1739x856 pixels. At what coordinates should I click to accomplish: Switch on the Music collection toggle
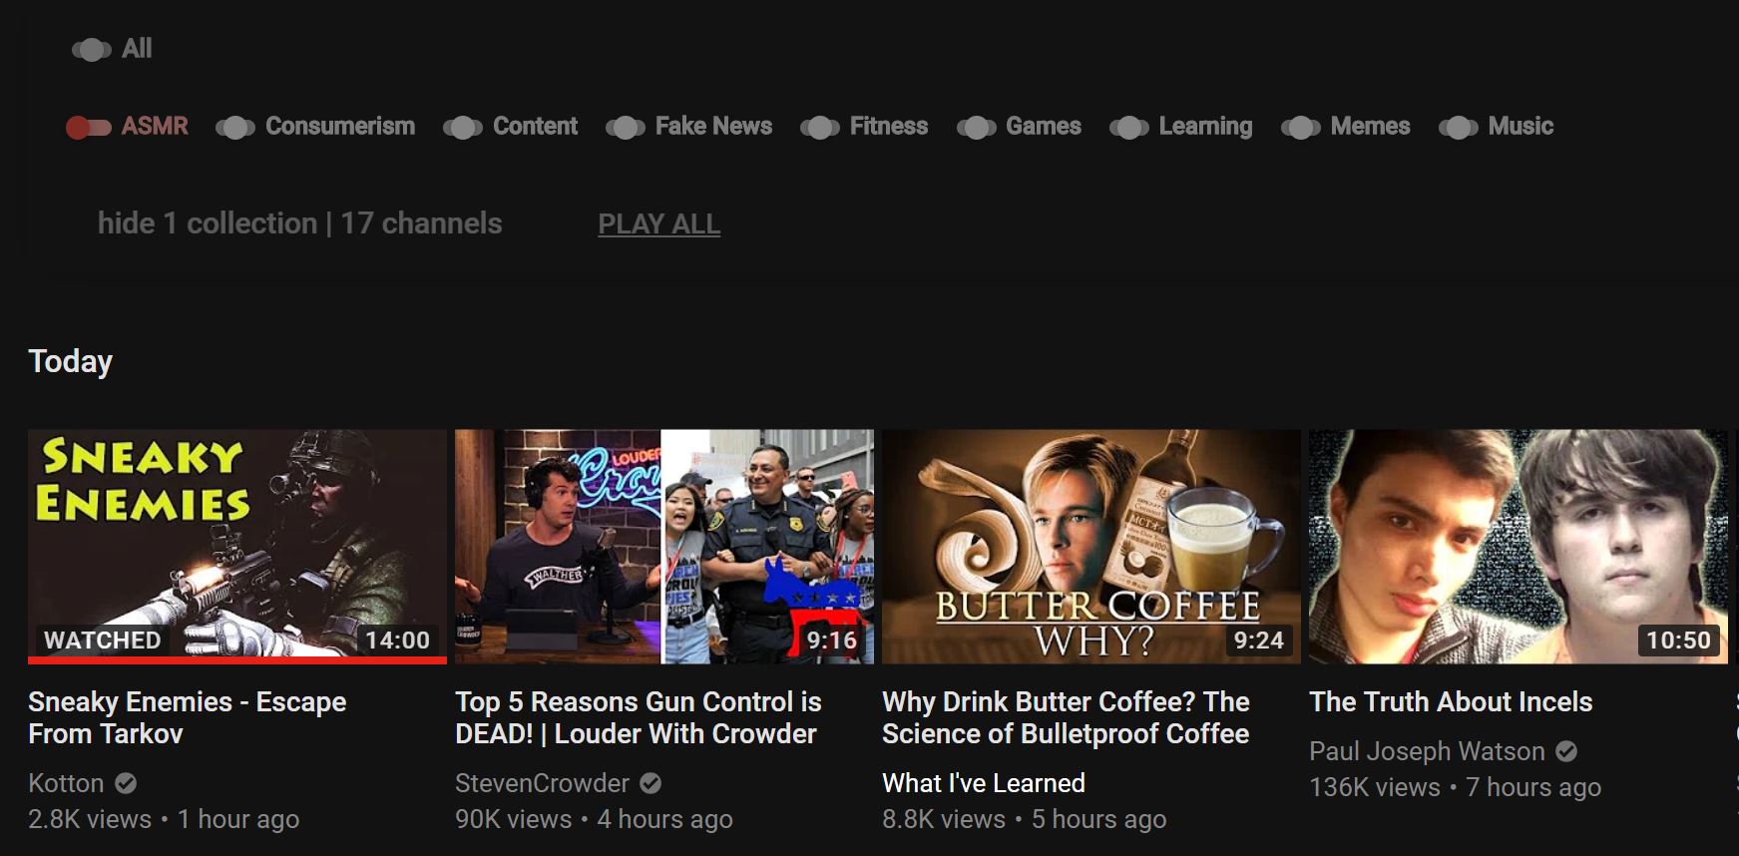click(x=1459, y=127)
